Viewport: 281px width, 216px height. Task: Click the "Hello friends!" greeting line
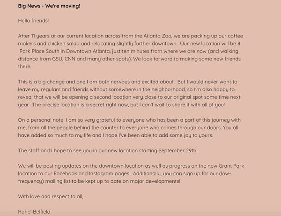click(x=33, y=21)
